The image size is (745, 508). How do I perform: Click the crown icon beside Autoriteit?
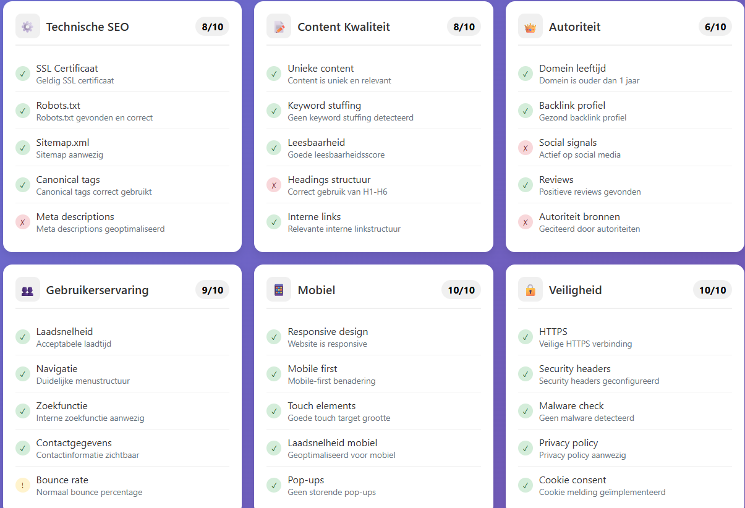click(x=530, y=27)
